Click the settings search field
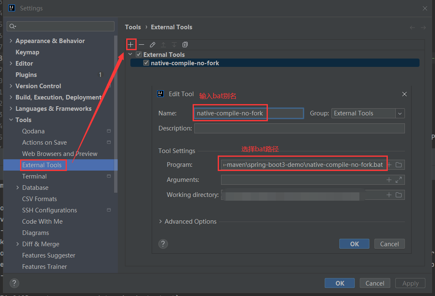Screen dimensions: 435x296 coord(60,26)
